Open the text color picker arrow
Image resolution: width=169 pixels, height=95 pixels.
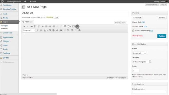click(47, 30)
